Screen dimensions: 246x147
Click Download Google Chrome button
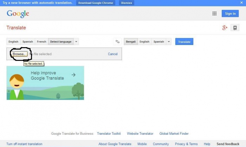pyautogui.click(x=96, y=3)
